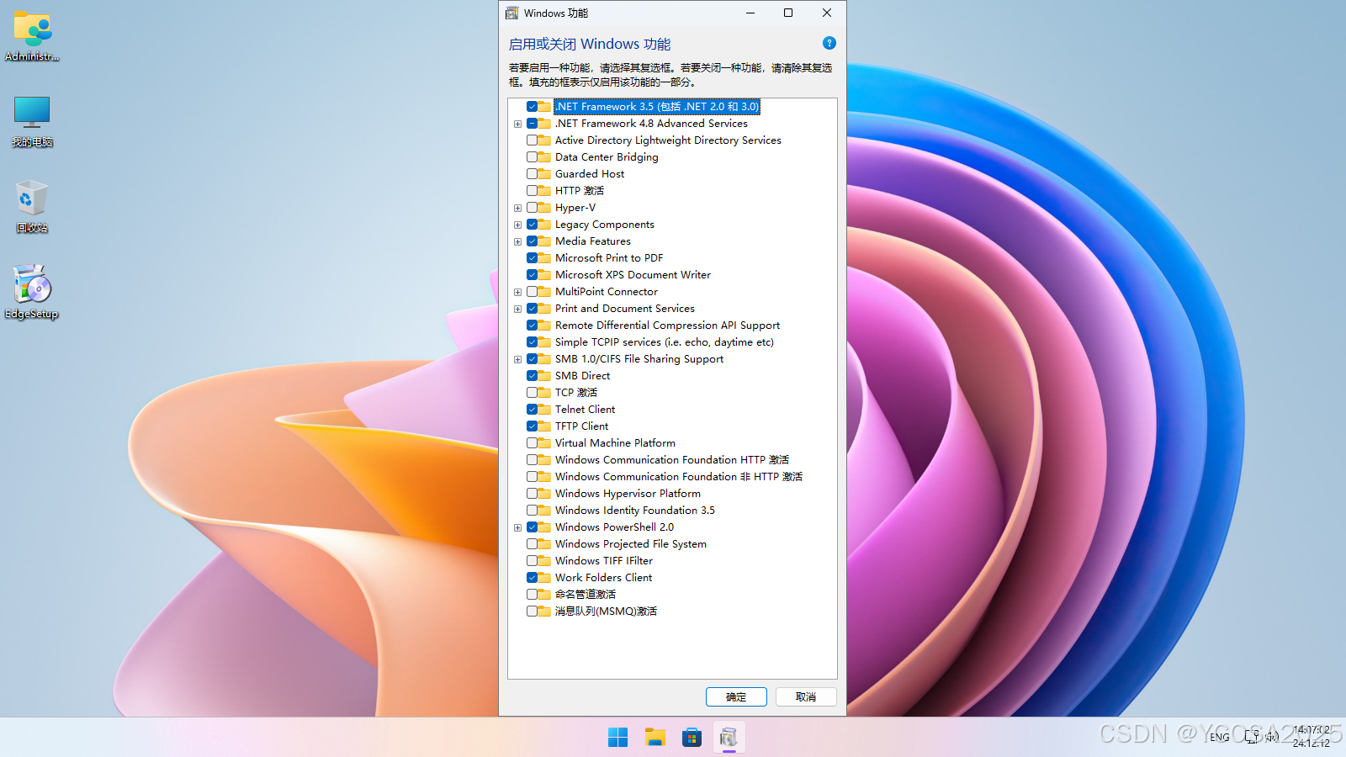Screen dimensions: 1346x757
Task: Expand SMB 1.0/CIFS File Sharing Support node
Action: click(518, 359)
